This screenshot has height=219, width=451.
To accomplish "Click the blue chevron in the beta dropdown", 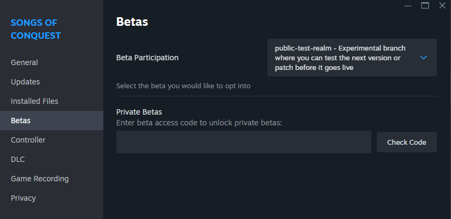I will pos(424,58).
